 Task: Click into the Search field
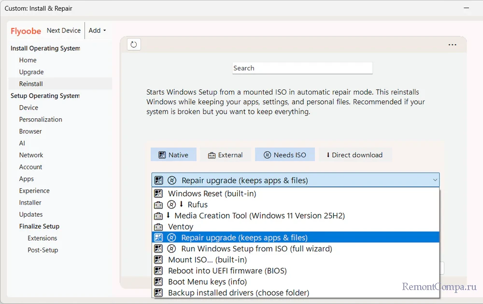[x=302, y=68]
